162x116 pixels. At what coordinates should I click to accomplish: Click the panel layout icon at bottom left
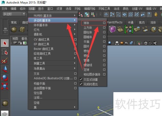[x=5, y=113]
